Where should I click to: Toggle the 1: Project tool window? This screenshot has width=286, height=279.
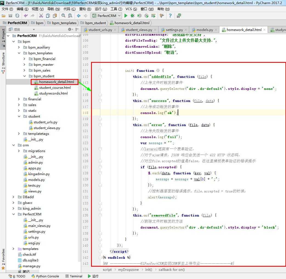[3, 38]
